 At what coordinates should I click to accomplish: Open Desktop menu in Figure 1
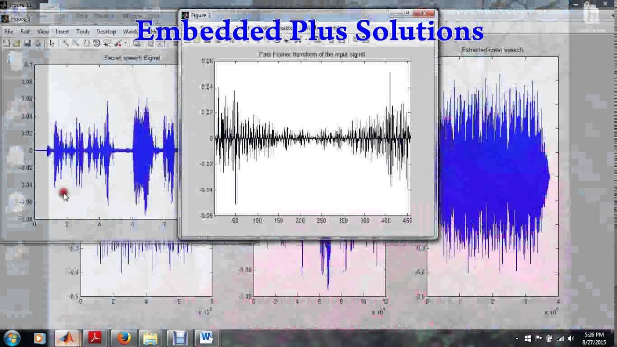(106, 31)
